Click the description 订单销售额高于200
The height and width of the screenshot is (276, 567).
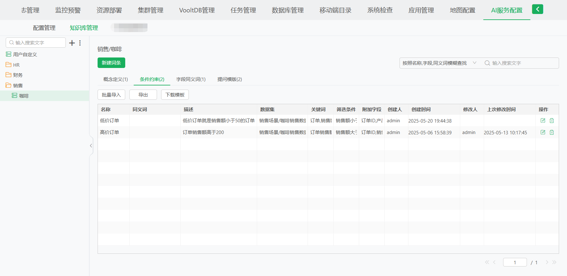point(203,132)
